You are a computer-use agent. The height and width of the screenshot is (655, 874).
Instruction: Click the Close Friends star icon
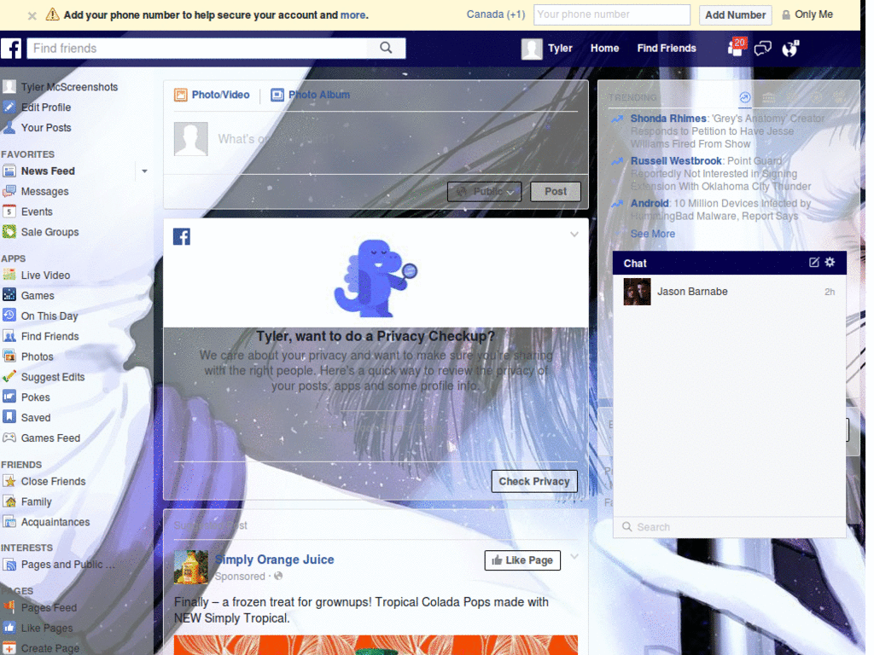coord(9,481)
